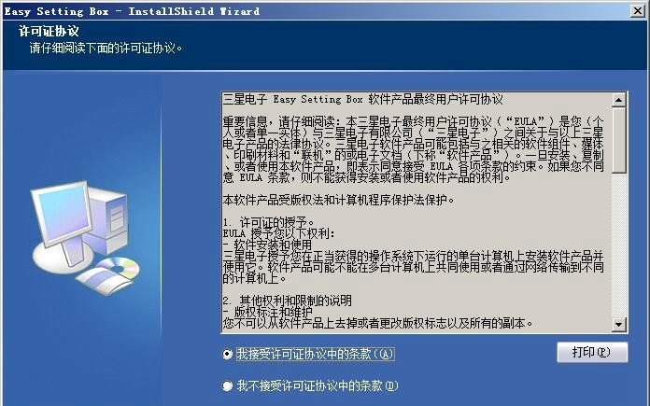Click the license text scroll-down arrow

618,325
